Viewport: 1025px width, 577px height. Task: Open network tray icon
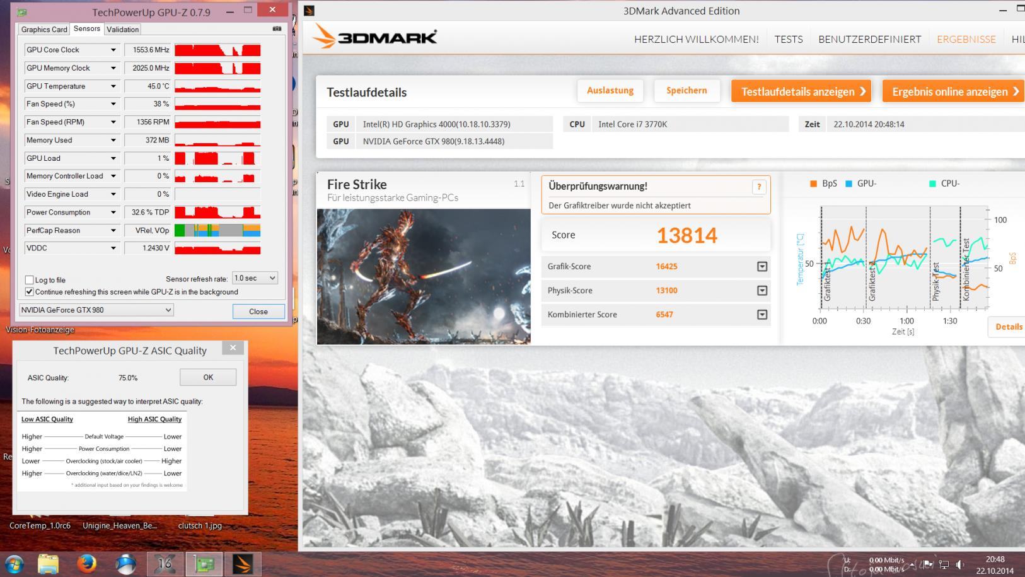(x=944, y=564)
